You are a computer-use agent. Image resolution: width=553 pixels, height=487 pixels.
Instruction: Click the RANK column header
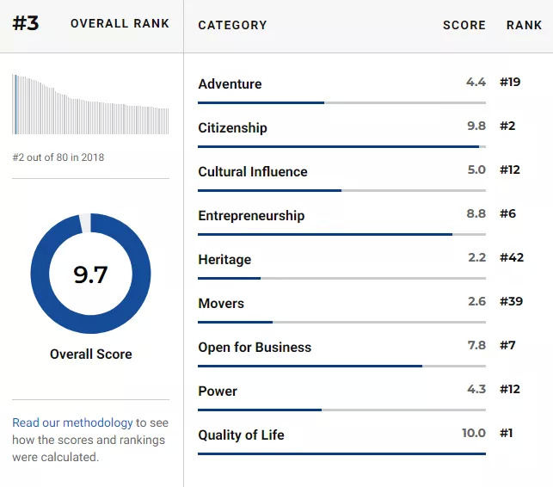pyautogui.click(x=524, y=25)
